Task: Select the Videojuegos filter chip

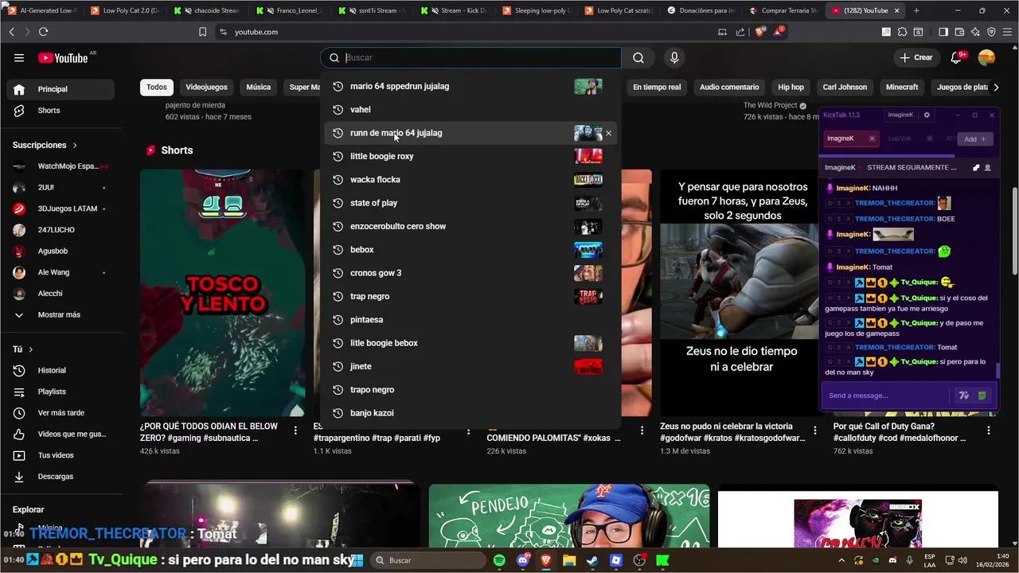Action: click(206, 87)
